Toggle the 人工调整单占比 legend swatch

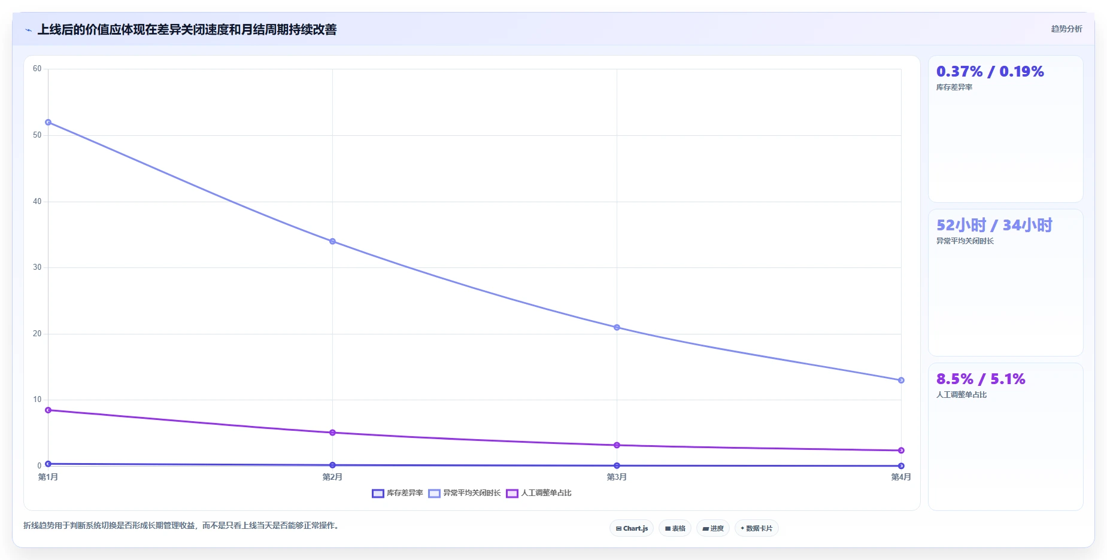(x=512, y=494)
